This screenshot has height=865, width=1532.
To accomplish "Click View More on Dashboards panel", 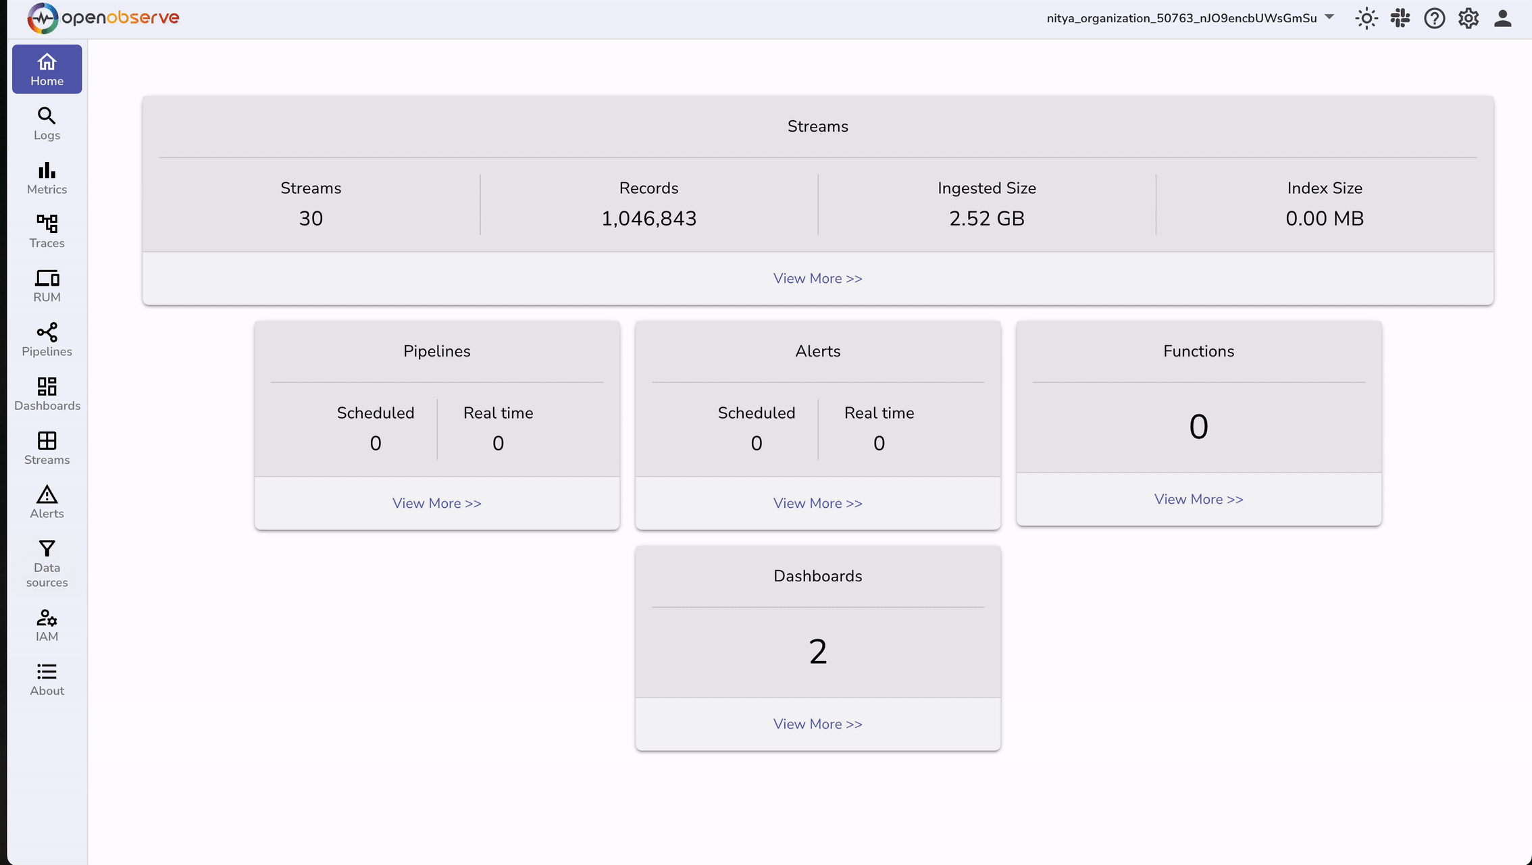I will pos(817,724).
